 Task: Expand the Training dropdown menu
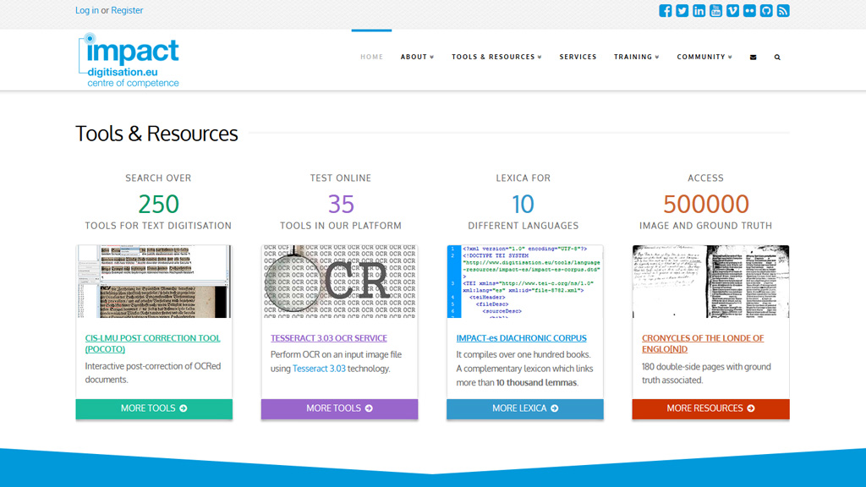click(x=637, y=57)
